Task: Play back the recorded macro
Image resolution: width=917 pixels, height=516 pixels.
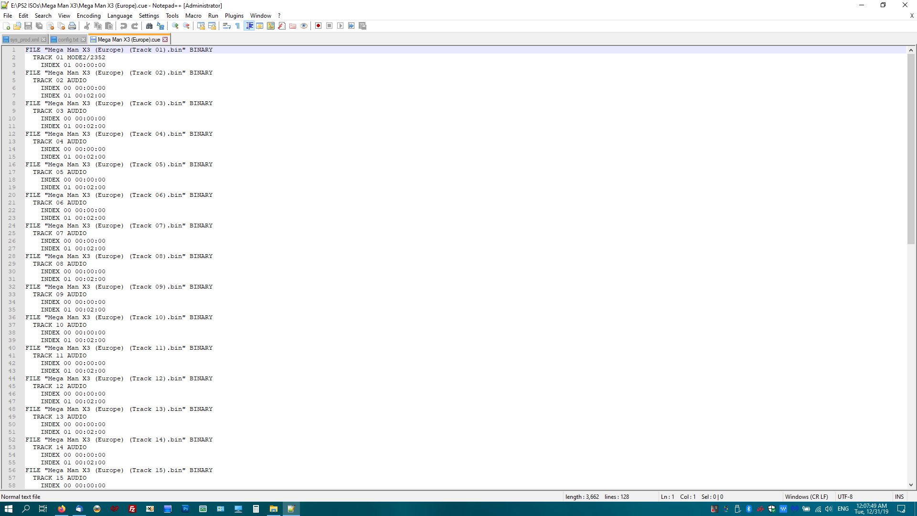Action: coord(341,26)
